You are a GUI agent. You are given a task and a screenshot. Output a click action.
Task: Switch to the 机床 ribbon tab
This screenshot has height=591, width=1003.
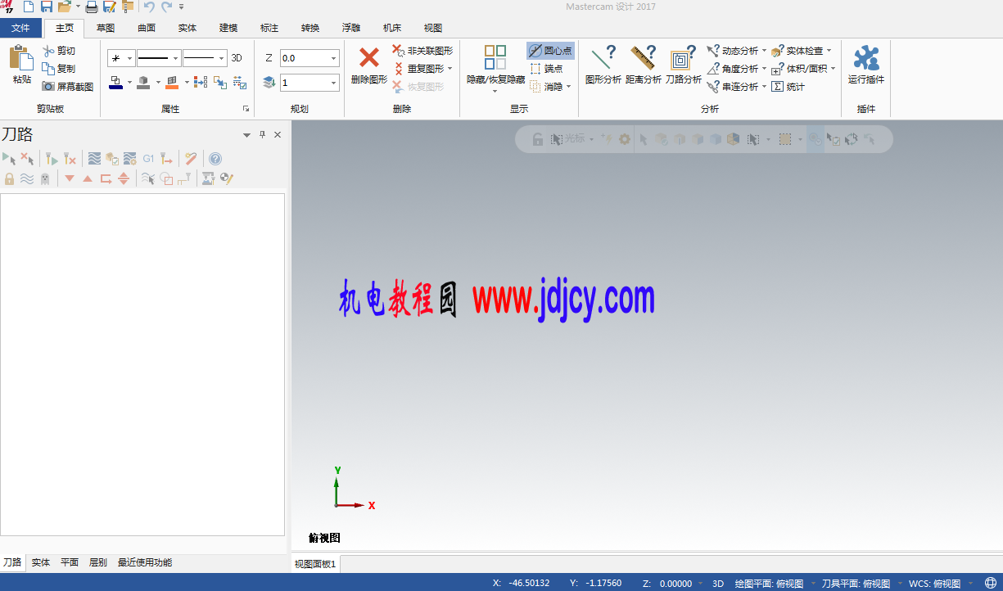[x=392, y=28]
